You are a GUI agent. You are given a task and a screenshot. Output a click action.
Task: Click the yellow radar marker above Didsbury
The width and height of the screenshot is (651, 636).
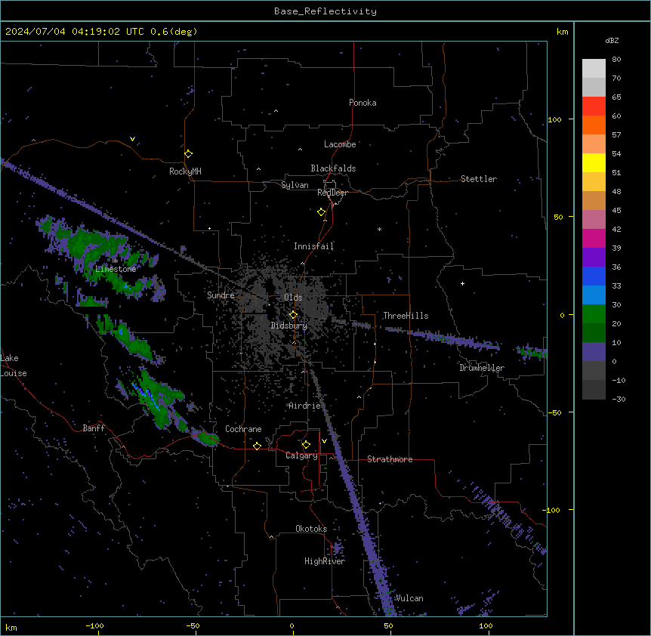(x=293, y=315)
